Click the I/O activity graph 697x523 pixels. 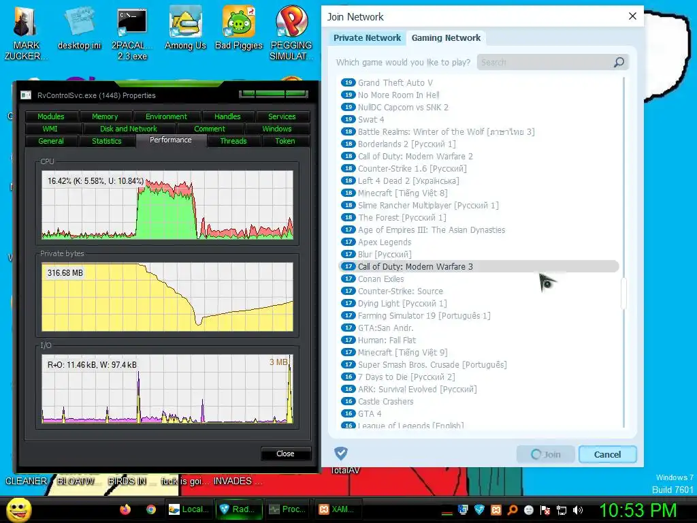click(x=167, y=389)
